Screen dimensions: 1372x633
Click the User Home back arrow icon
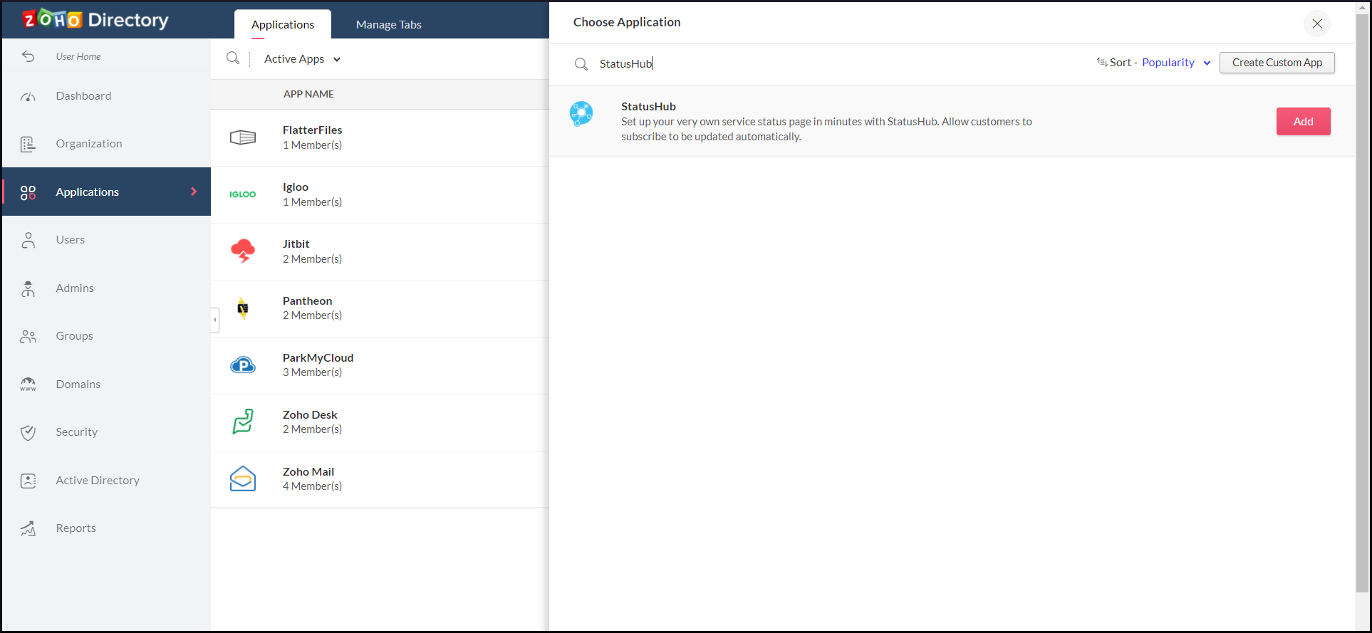click(28, 56)
